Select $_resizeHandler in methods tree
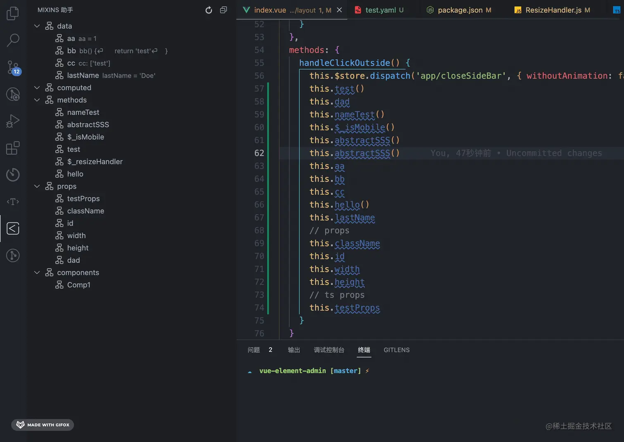 coord(131,162)
